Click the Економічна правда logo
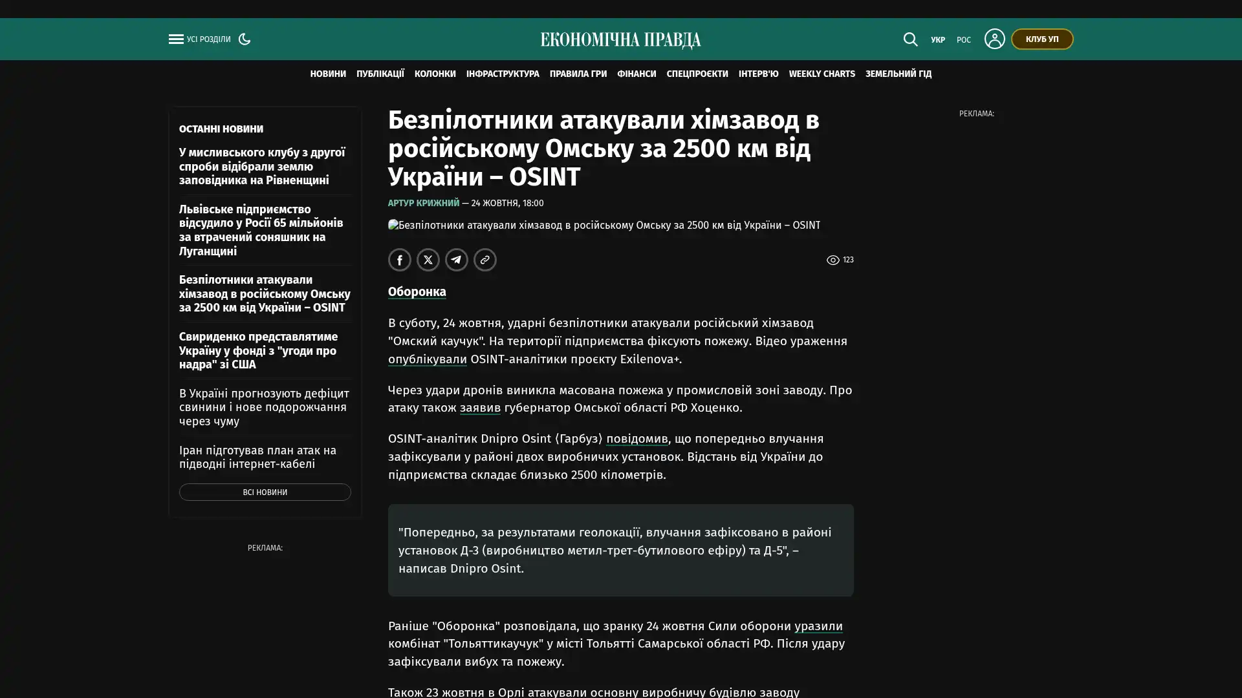 pos(621,40)
